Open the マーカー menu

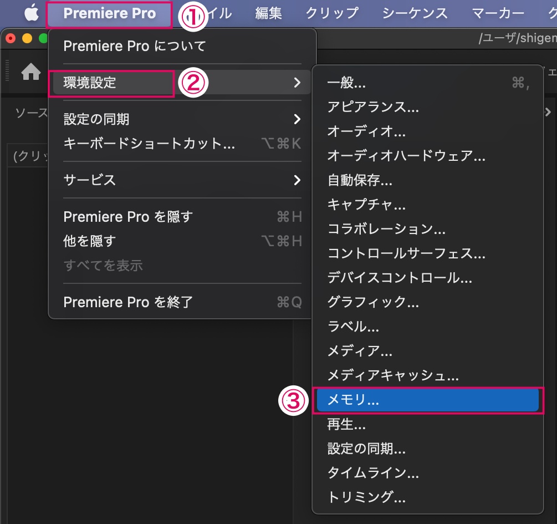[x=498, y=13]
